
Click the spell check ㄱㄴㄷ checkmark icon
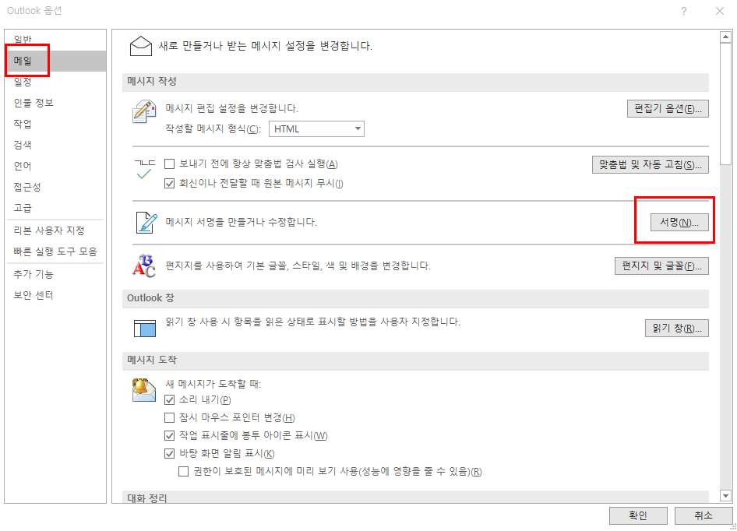point(144,170)
